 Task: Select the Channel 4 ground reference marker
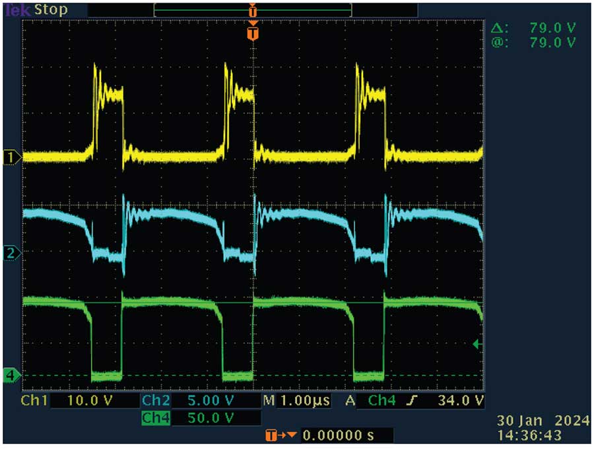(11, 375)
